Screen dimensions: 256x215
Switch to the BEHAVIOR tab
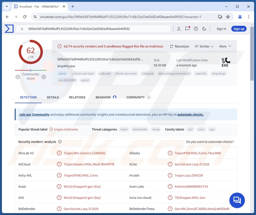(106, 97)
